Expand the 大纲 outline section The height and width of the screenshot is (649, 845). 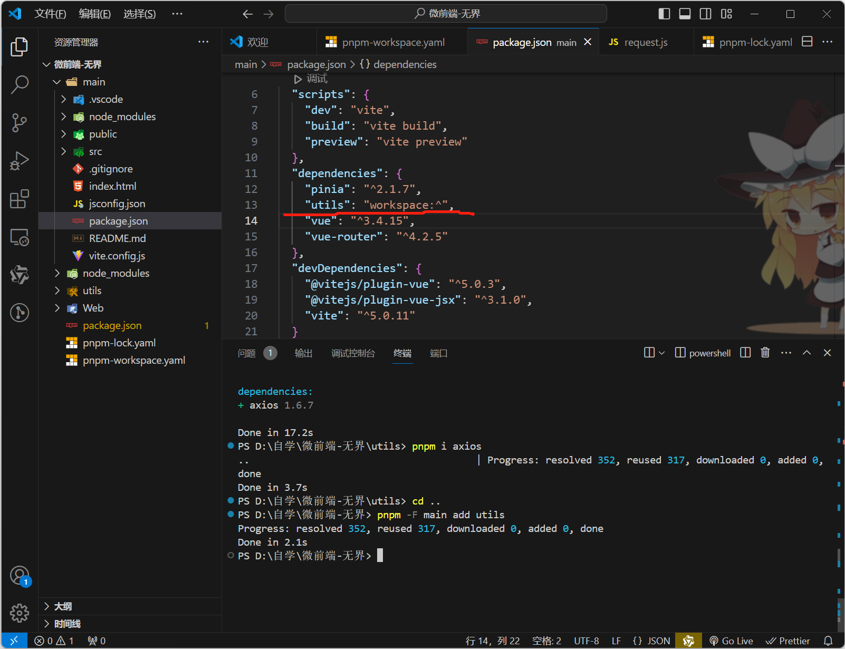pos(130,606)
